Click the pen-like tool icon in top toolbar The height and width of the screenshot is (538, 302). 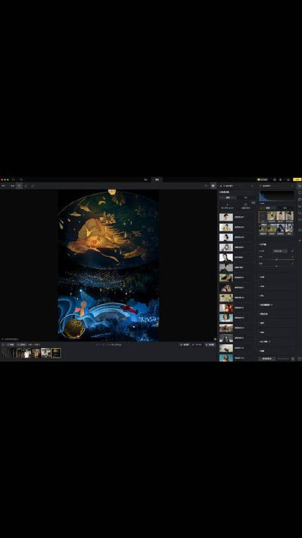[x=33, y=185]
